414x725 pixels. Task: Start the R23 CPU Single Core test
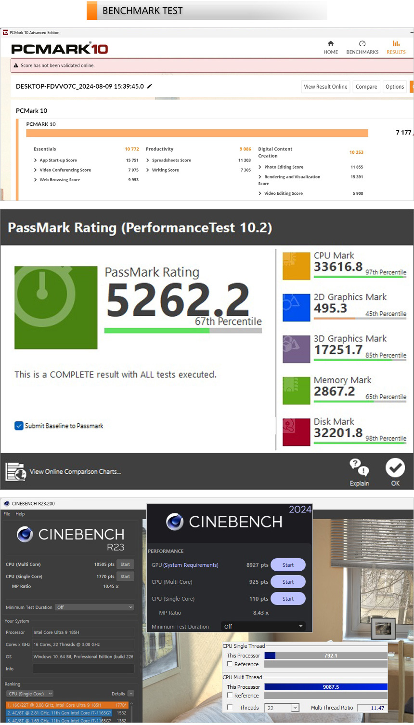coord(125,576)
